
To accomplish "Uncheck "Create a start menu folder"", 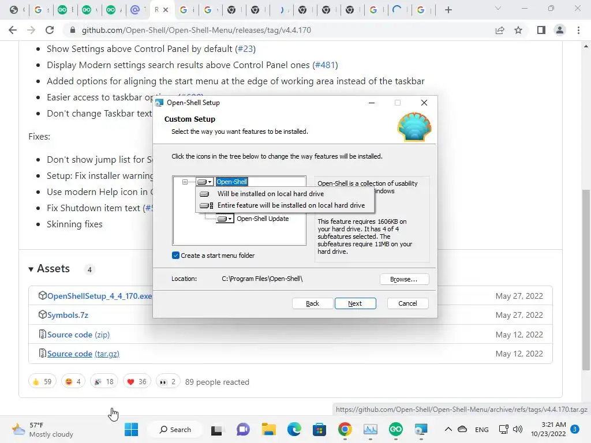I will [x=175, y=256].
